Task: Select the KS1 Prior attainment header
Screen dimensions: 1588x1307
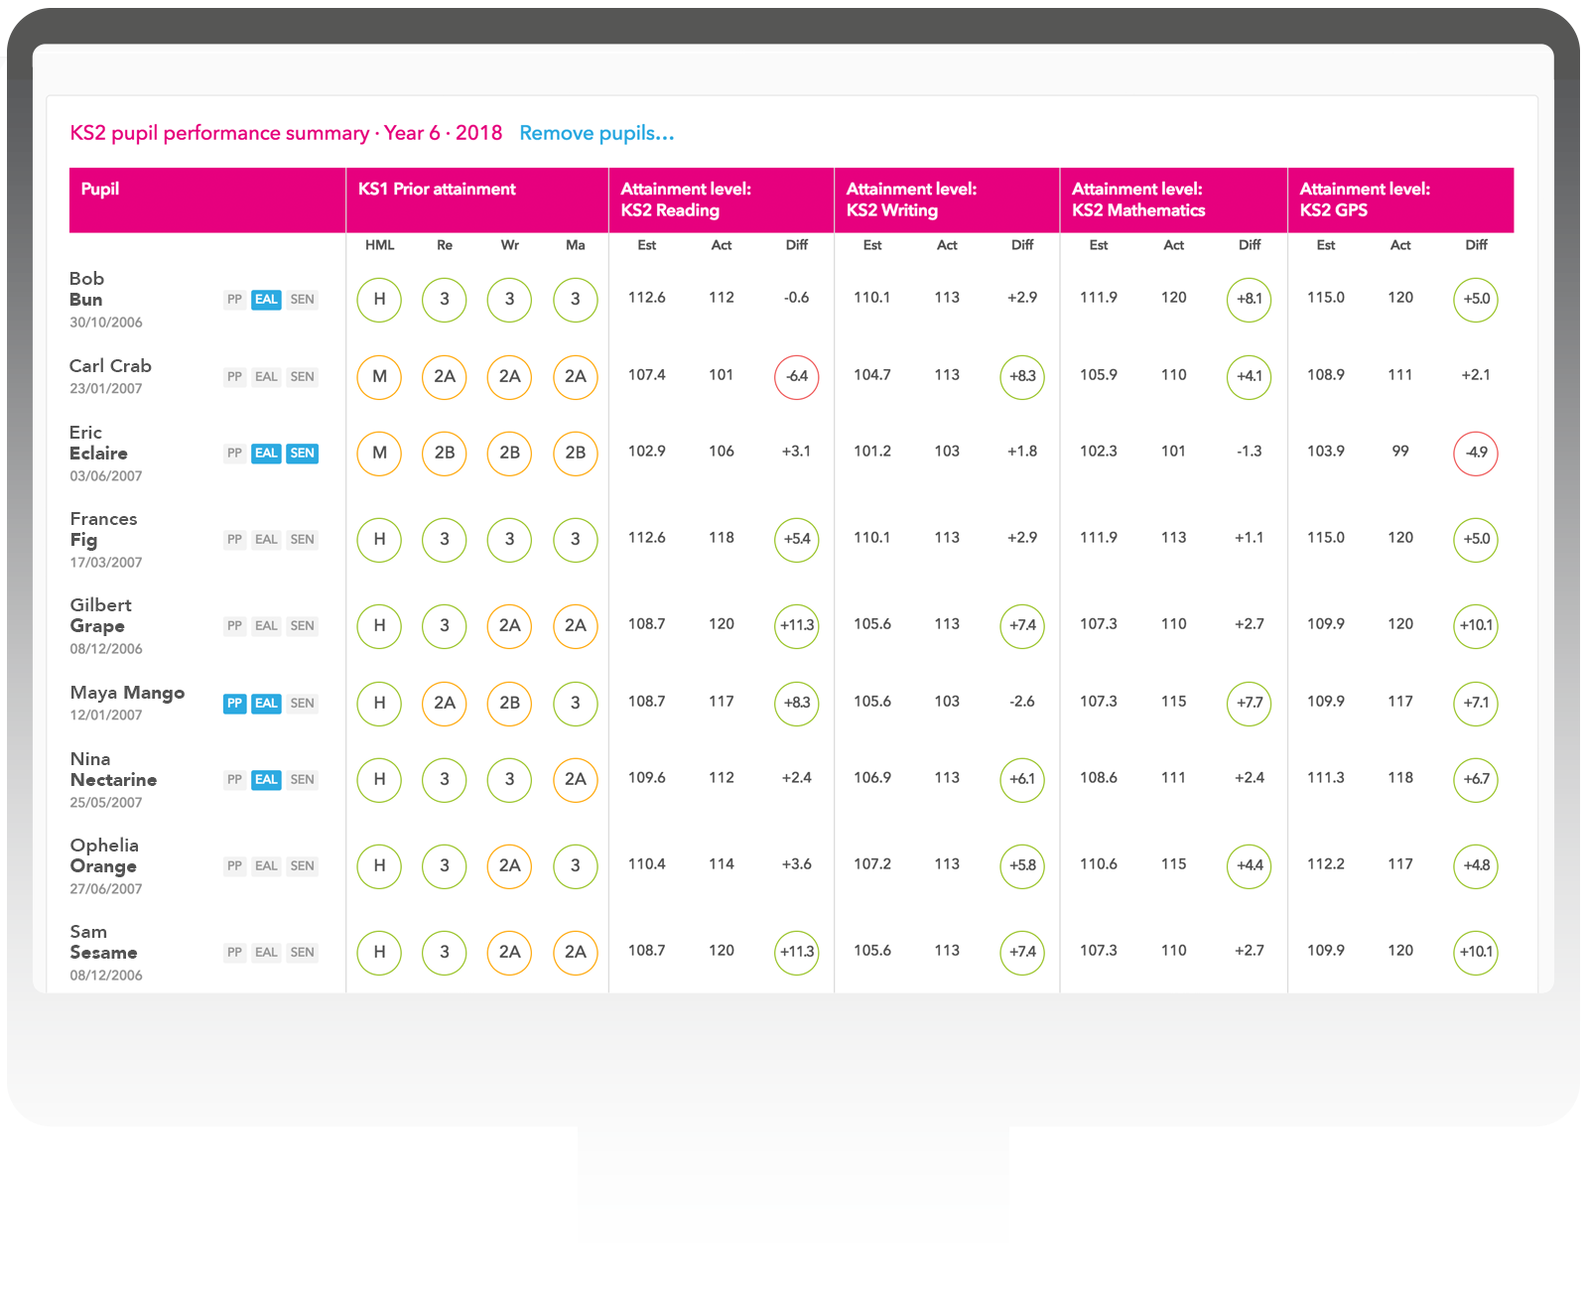Action: [476, 199]
